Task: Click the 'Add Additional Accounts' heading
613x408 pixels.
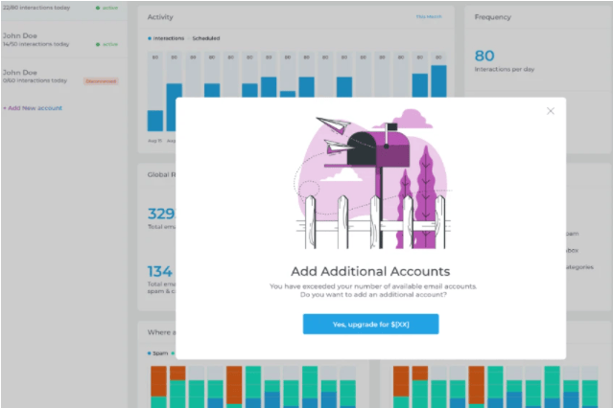Action: [370, 271]
